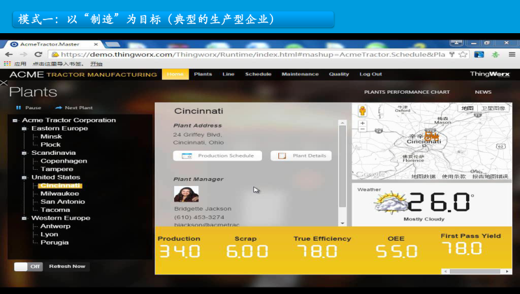Click the orange Cincinnati map marker
Screen dimensions: 520x294
coord(432,135)
